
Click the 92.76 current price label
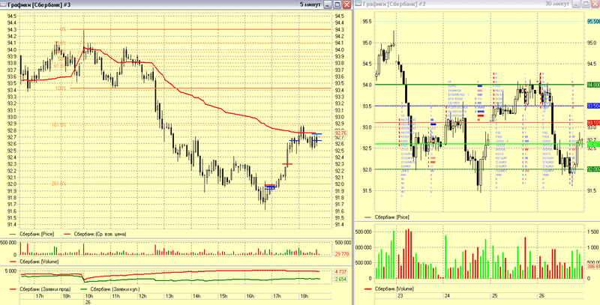click(x=340, y=133)
